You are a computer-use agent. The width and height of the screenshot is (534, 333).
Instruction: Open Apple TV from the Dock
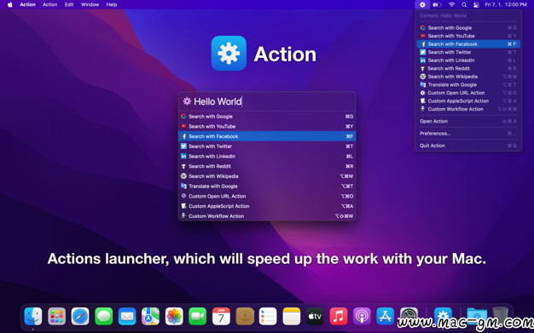(x=315, y=316)
